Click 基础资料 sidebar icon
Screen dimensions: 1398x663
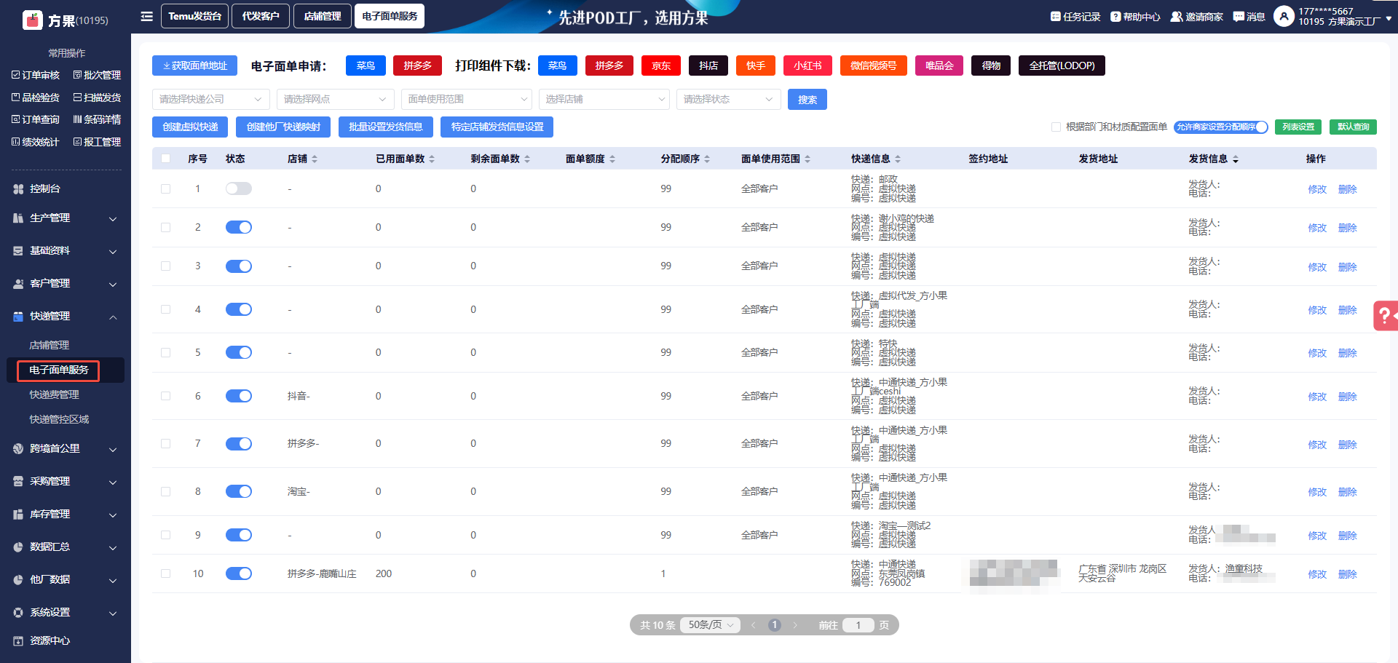(x=18, y=250)
